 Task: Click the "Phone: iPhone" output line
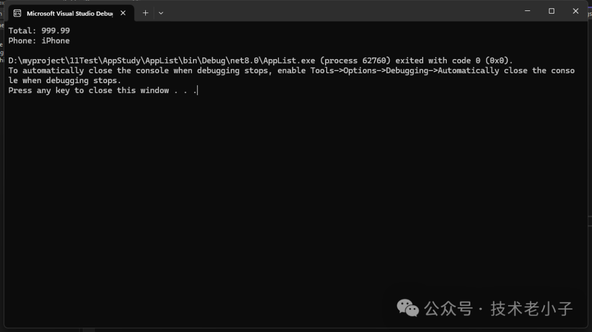point(39,40)
